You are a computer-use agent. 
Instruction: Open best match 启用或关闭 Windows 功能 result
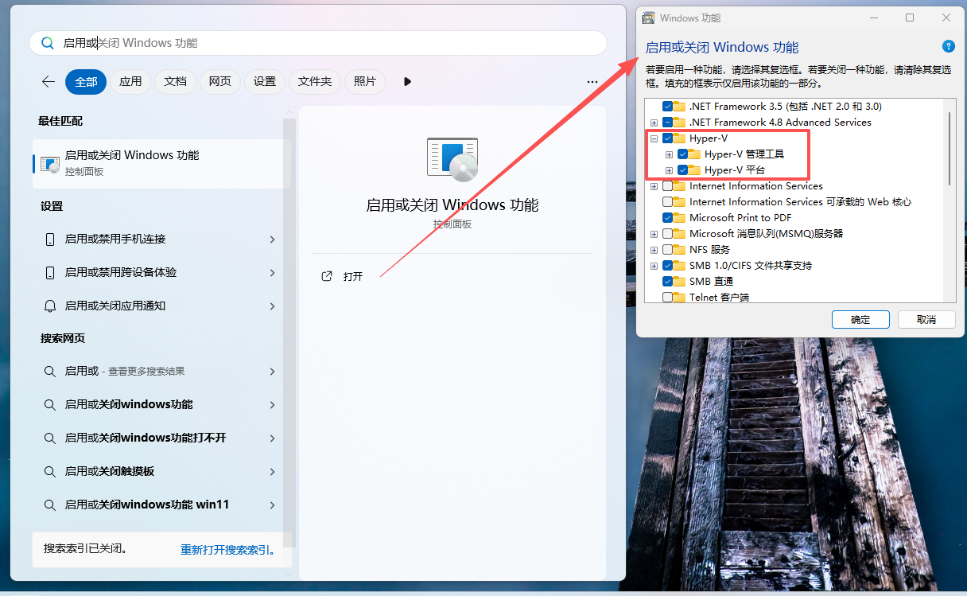click(162, 162)
